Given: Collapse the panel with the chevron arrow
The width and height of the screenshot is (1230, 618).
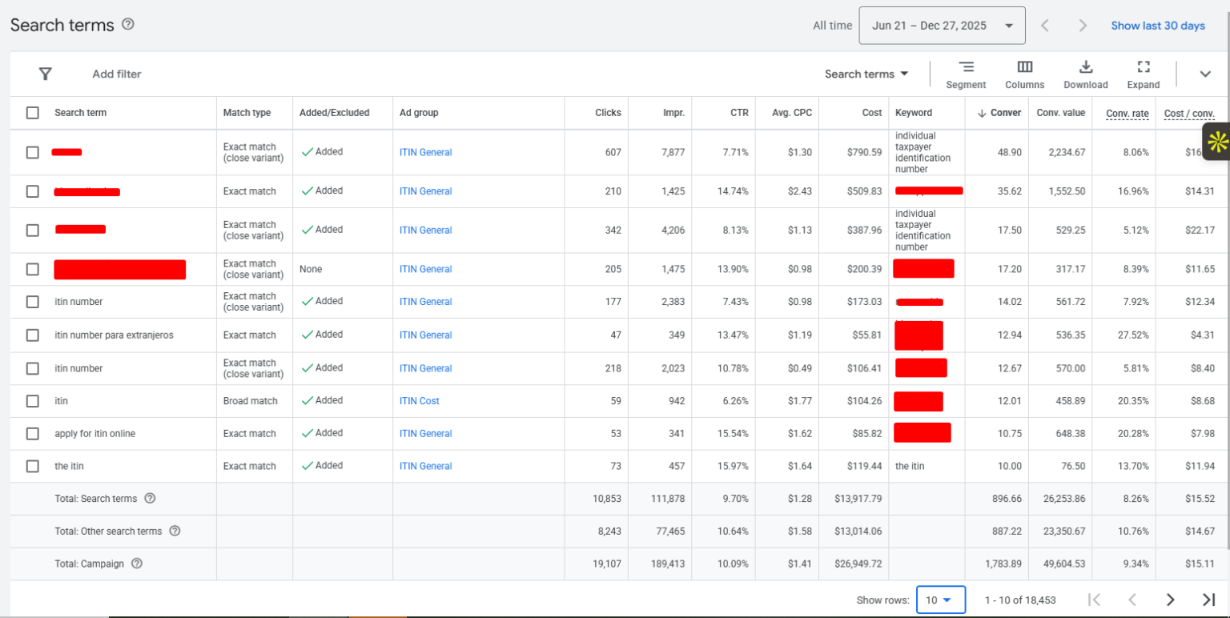Looking at the screenshot, I should click(x=1205, y=74).
